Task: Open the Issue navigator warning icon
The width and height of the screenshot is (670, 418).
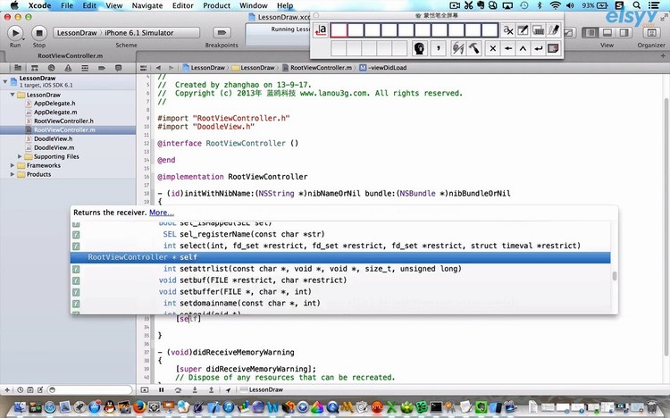Action: pyautogui.click(x=68, y=68)
